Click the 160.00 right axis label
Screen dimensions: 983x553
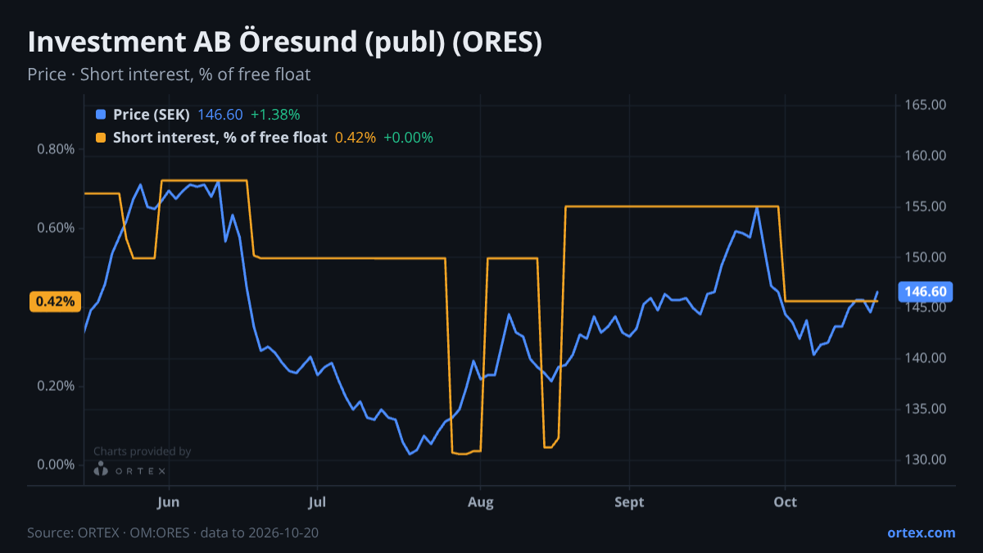[926, 156]
